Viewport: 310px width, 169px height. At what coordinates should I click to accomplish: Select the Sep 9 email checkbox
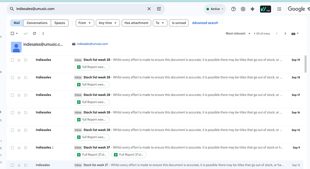[x=12, y=147]
